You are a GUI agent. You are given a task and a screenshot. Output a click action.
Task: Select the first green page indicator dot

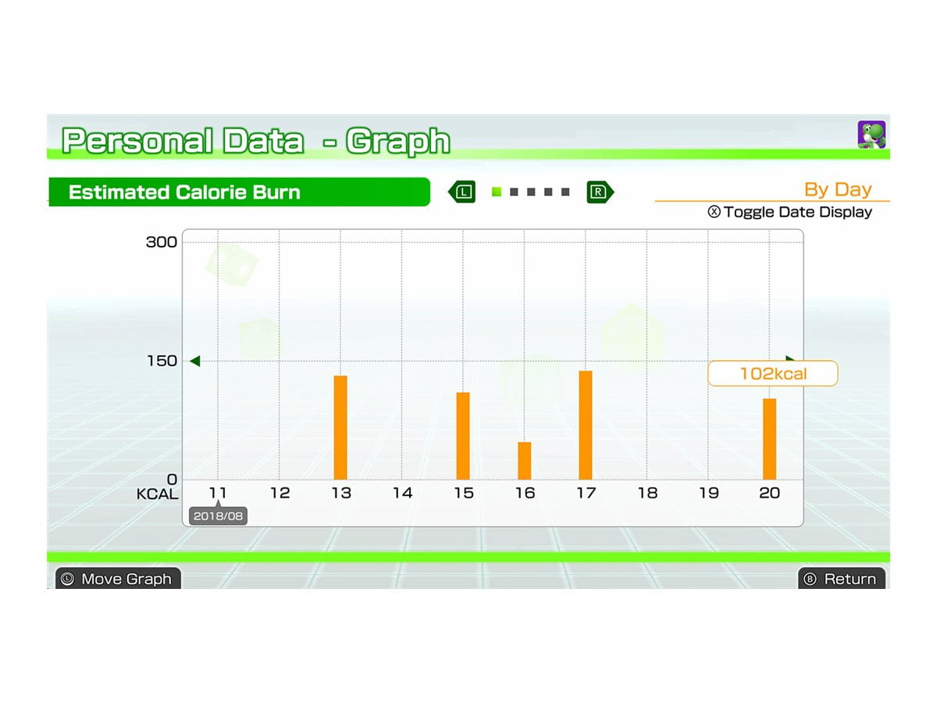pyautogui.click(x=497, y=192)
